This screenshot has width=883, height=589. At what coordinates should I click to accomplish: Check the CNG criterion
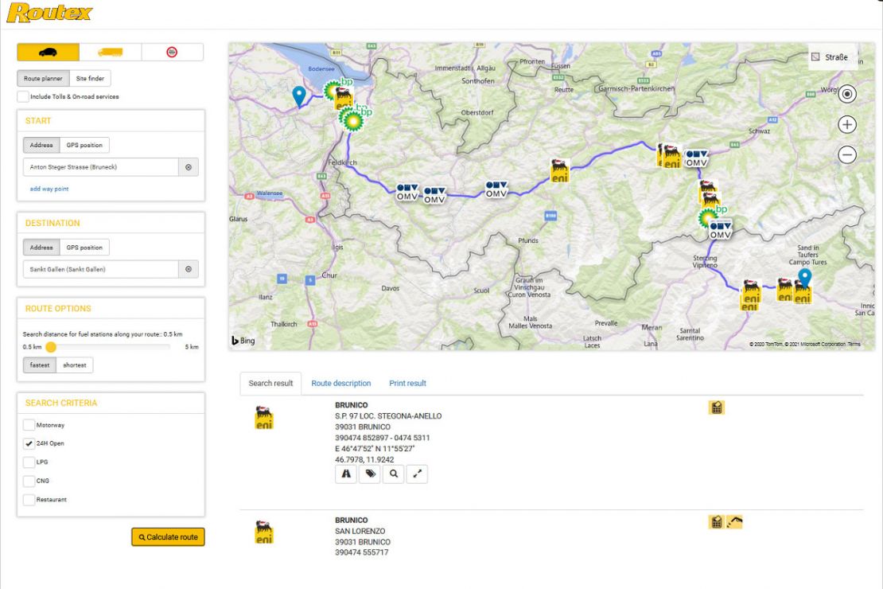point(29,481)
